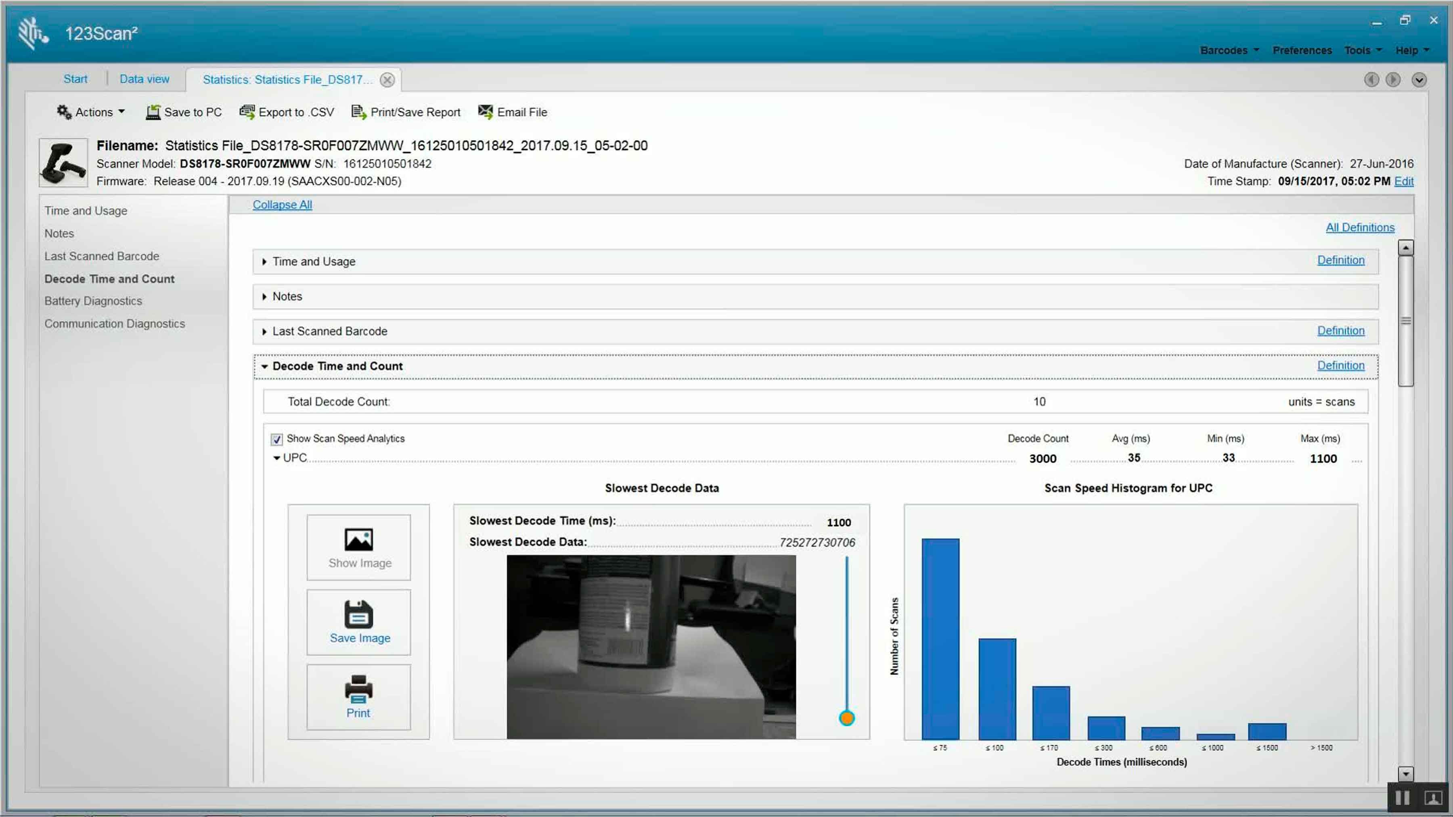Click the Print printer icon
Screen dimensions: 1453x817
point(359,689)
